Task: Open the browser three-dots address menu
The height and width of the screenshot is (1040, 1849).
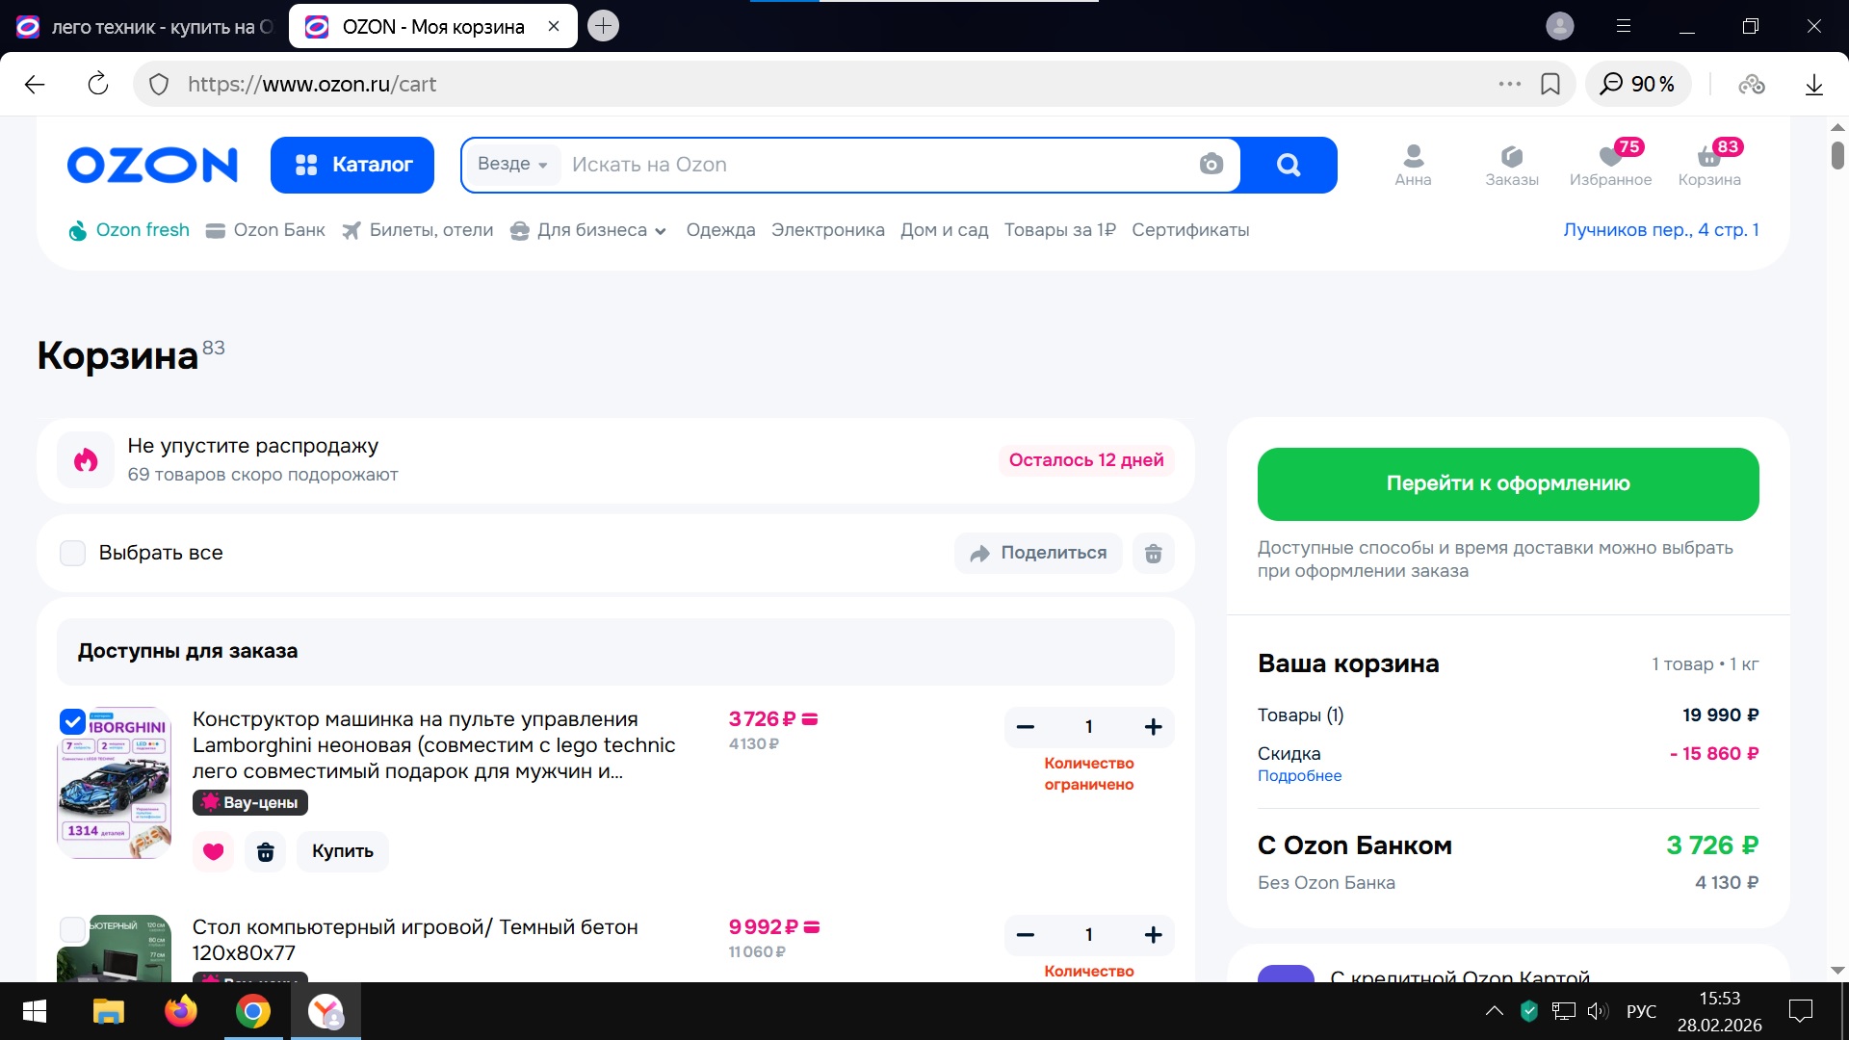Action: coord(1509,84)
